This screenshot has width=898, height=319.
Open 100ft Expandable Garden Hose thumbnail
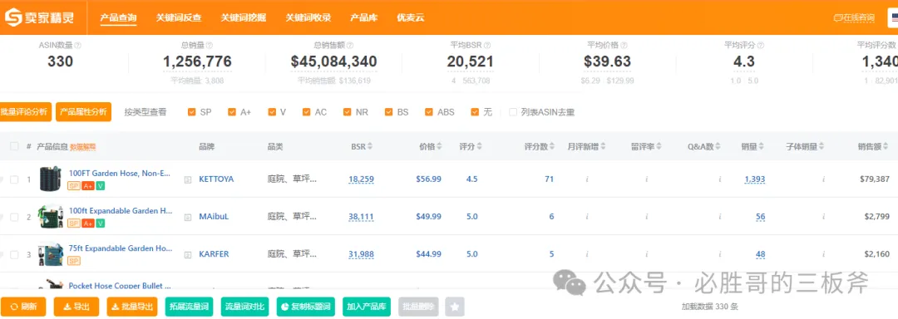coord(51,217)
